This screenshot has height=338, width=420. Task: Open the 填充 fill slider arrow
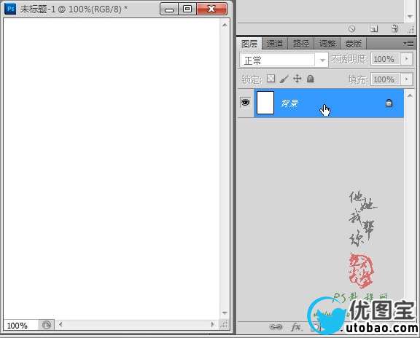tap(407, 79)
